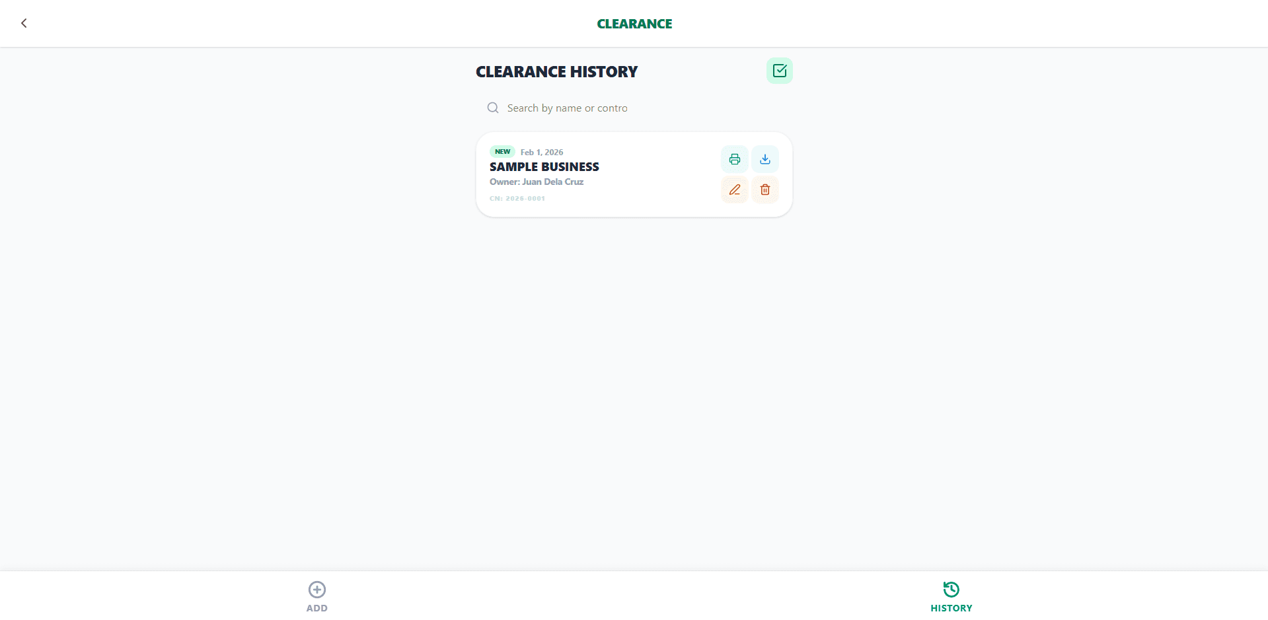
Task: Click the print icon for Sample Business
Action: click(734, 158)
